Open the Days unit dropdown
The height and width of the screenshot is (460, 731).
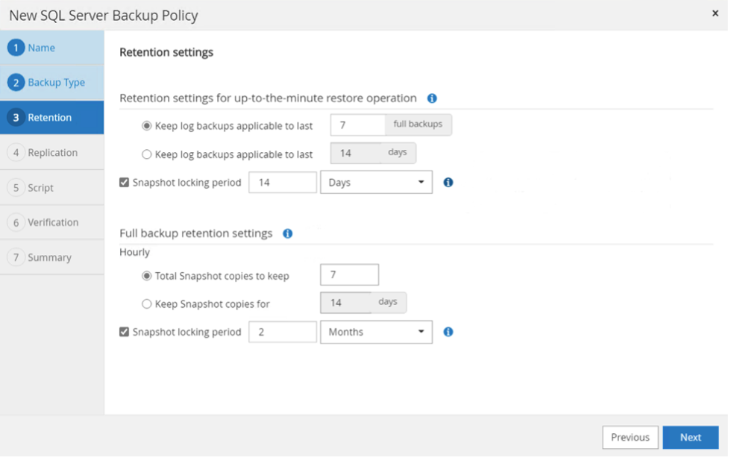click(376, 182)
